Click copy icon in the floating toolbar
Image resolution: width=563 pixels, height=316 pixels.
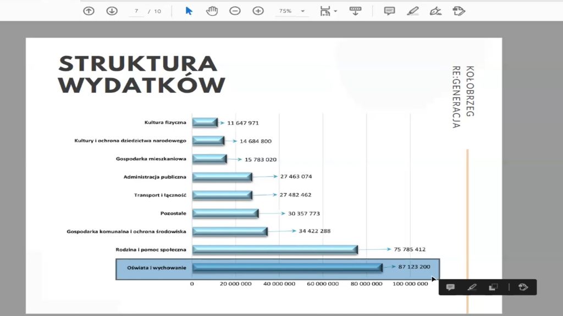point(493,287)
